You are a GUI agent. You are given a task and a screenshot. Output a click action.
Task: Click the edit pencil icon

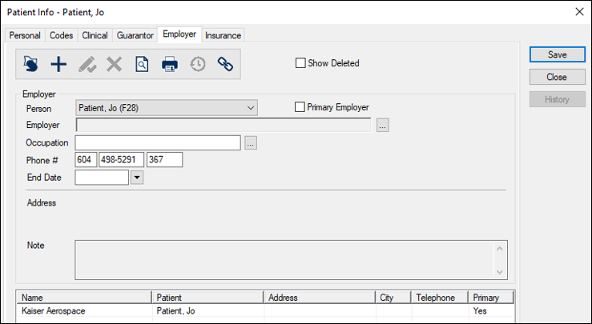[87, 65]
